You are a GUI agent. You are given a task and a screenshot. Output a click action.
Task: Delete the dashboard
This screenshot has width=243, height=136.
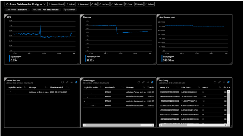coord(139,4)
